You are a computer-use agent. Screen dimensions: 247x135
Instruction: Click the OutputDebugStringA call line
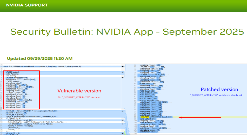pyautogui.click(x=35, y=122)
